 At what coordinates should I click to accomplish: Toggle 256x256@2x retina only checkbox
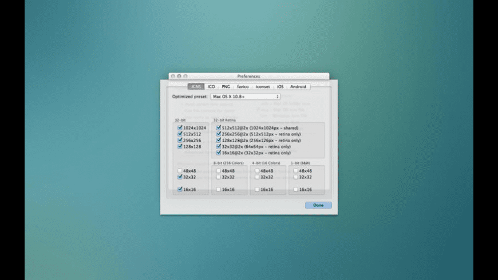tap(219, 134)
